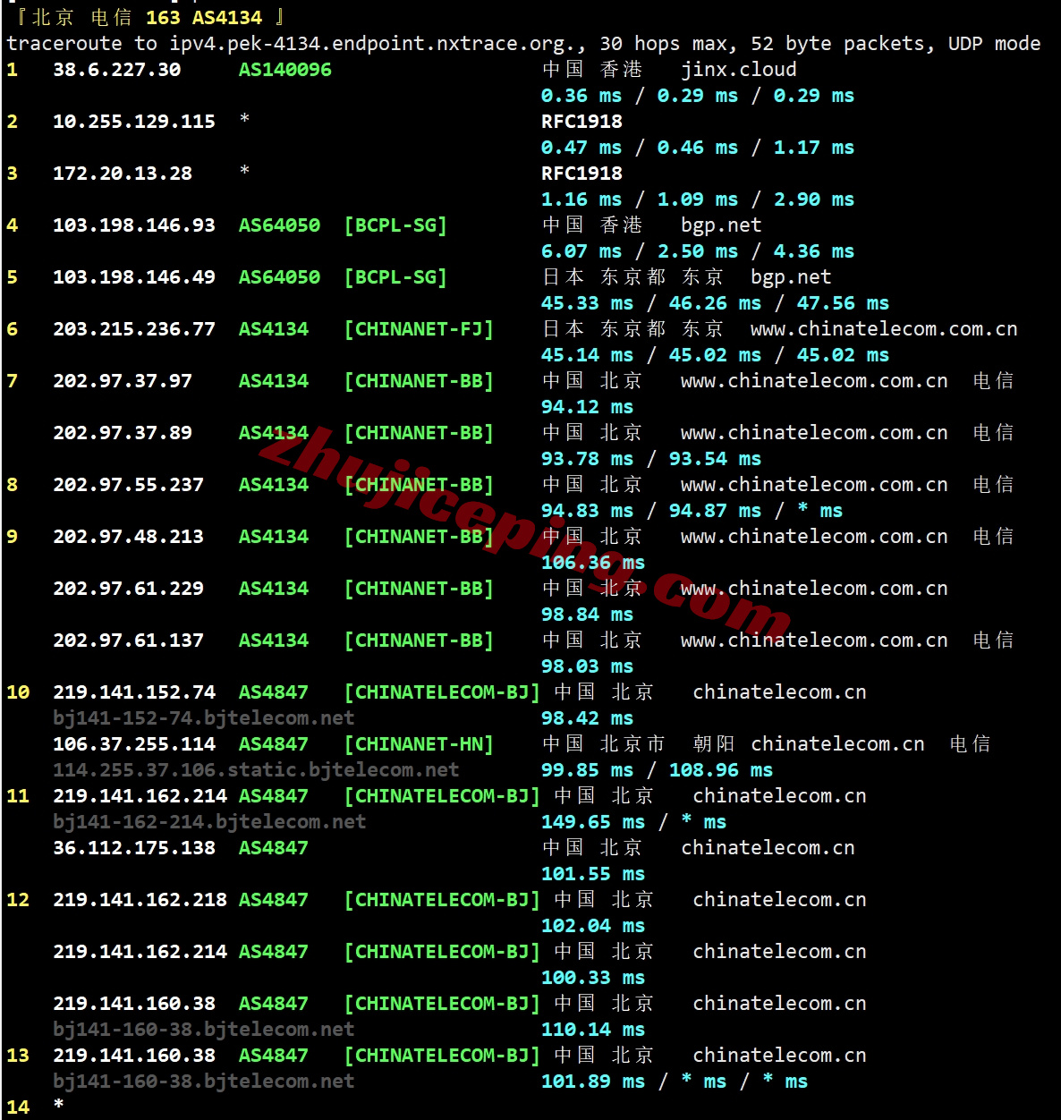Click www.chinatelecom.com.cn in hop 6 row
This screenshot has height=1120, width=1061.
884,329
